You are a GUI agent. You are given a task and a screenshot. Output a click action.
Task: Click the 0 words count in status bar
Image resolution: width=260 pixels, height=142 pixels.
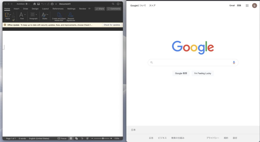click(x=22, y=138)
